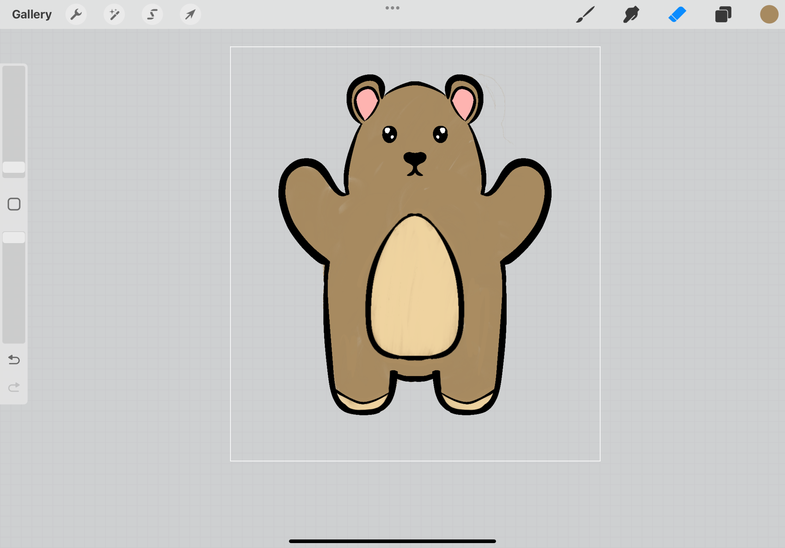Tap the Undo arrow in the sidebar
Viewport: 785px width, 548px height.
tap(14, 359)
